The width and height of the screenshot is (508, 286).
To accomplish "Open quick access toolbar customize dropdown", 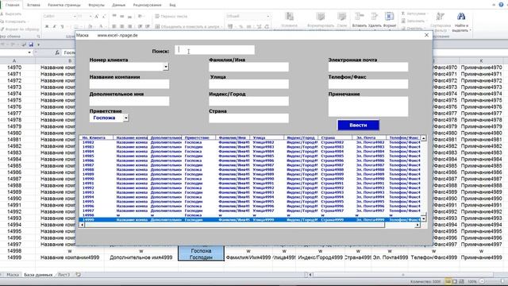I will pyautogui.click(x=38, y=44).
